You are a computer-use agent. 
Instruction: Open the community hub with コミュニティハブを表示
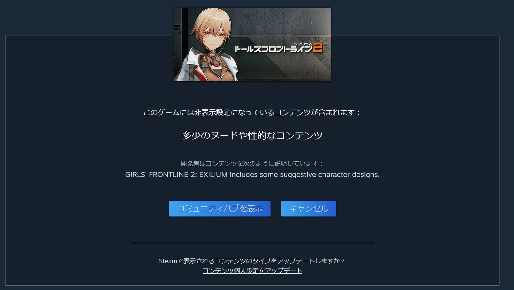click(219, 208)
